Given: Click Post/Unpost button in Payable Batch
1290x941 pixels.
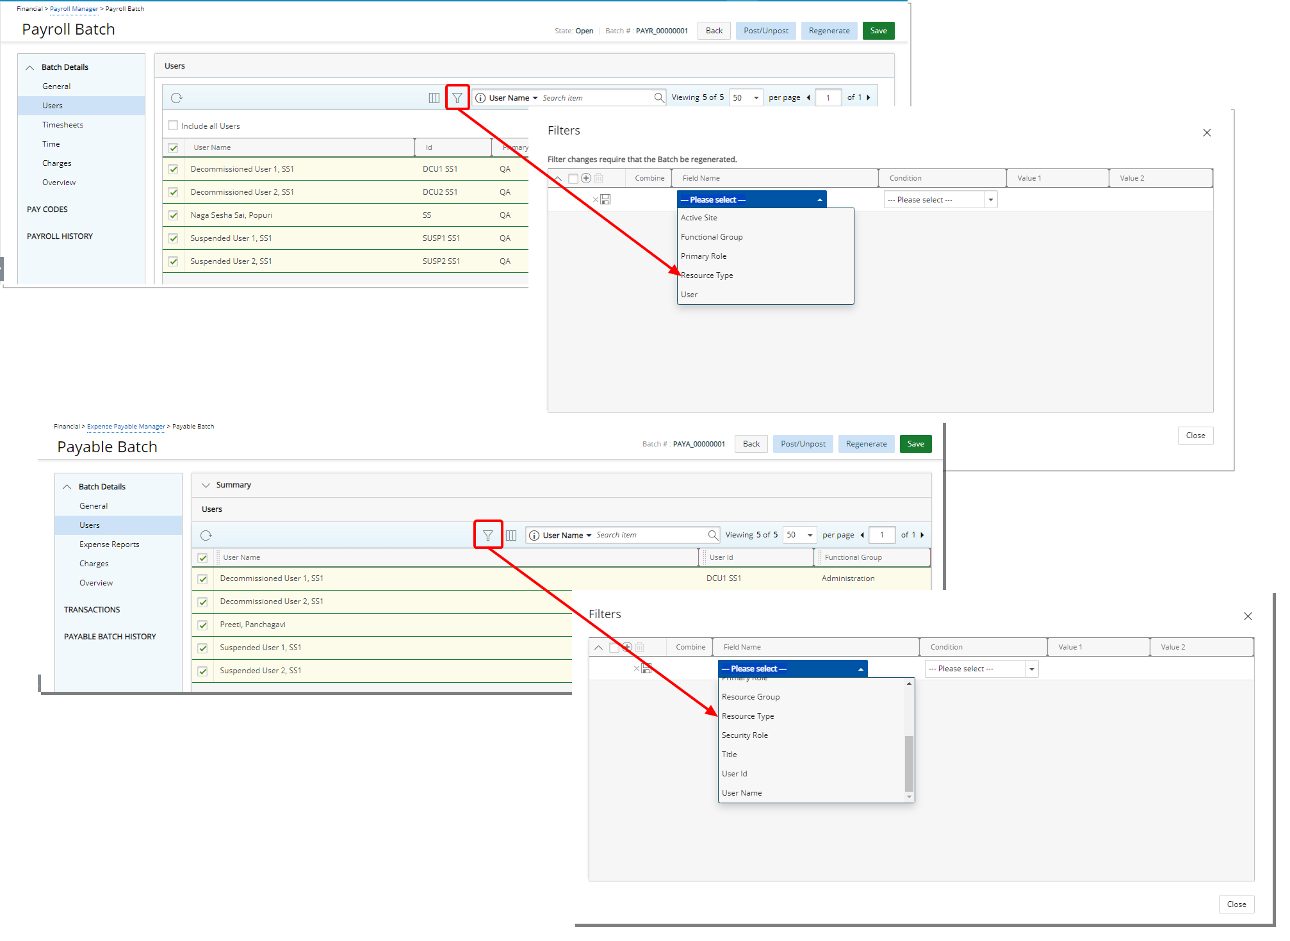Looking at the screenshot, I should tap(803, 444).
